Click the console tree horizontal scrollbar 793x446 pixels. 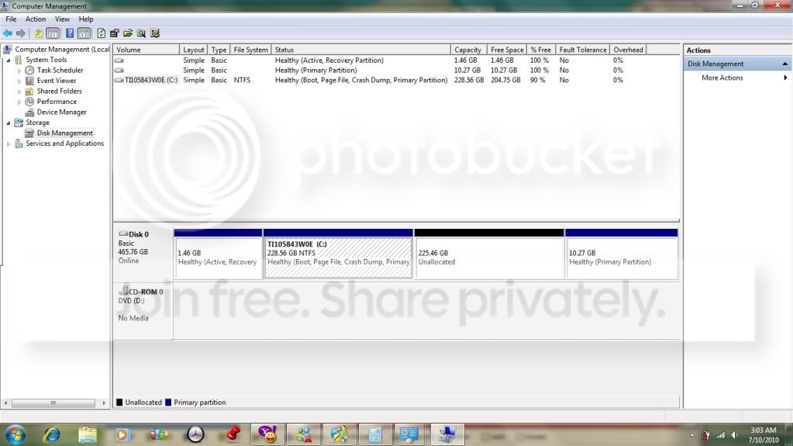pyautogui.click(x=53, y=403)
